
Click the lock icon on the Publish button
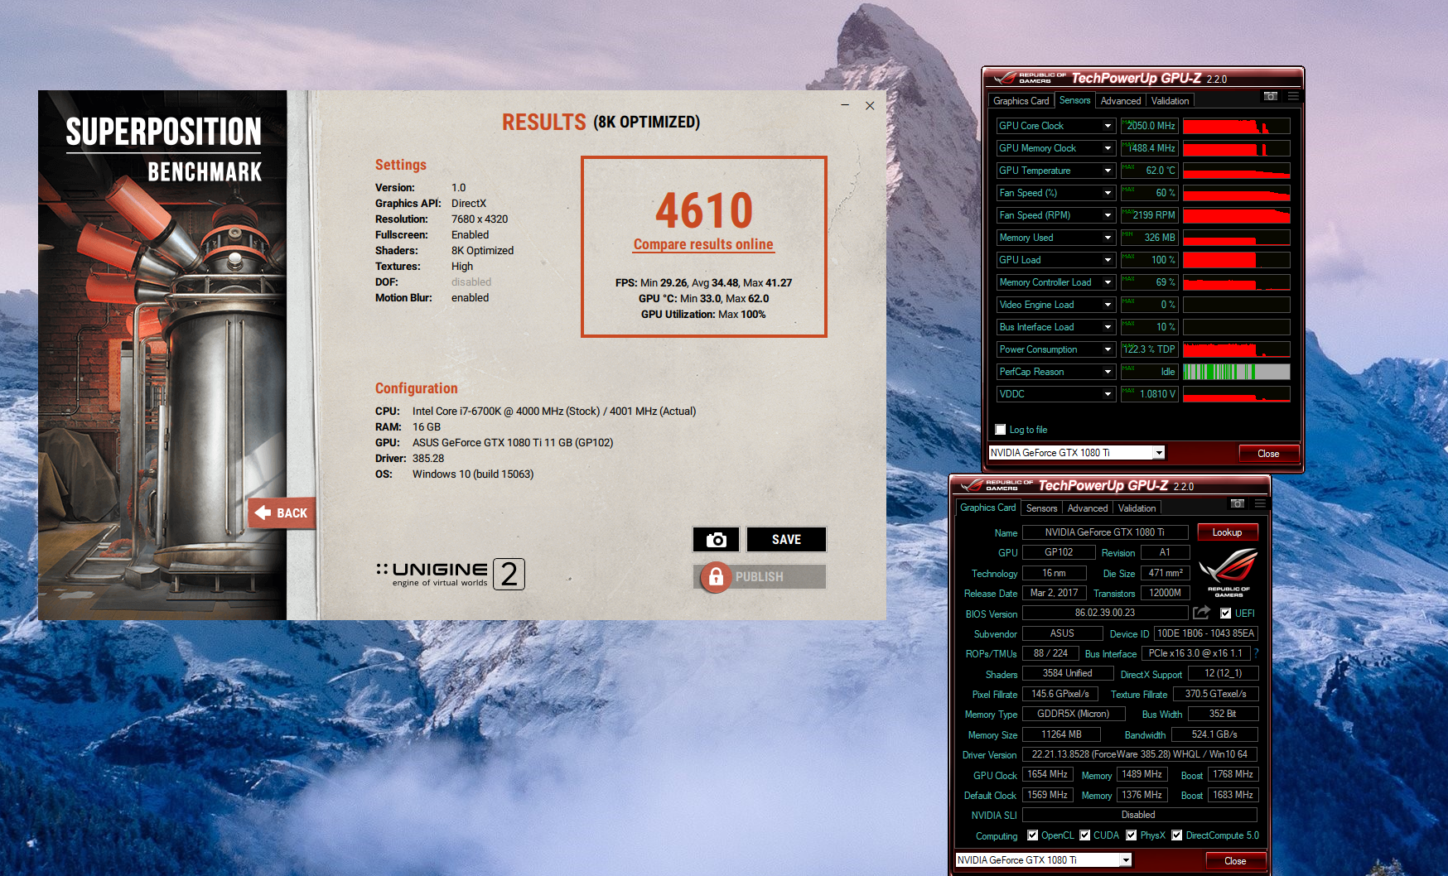pos(716,577)
